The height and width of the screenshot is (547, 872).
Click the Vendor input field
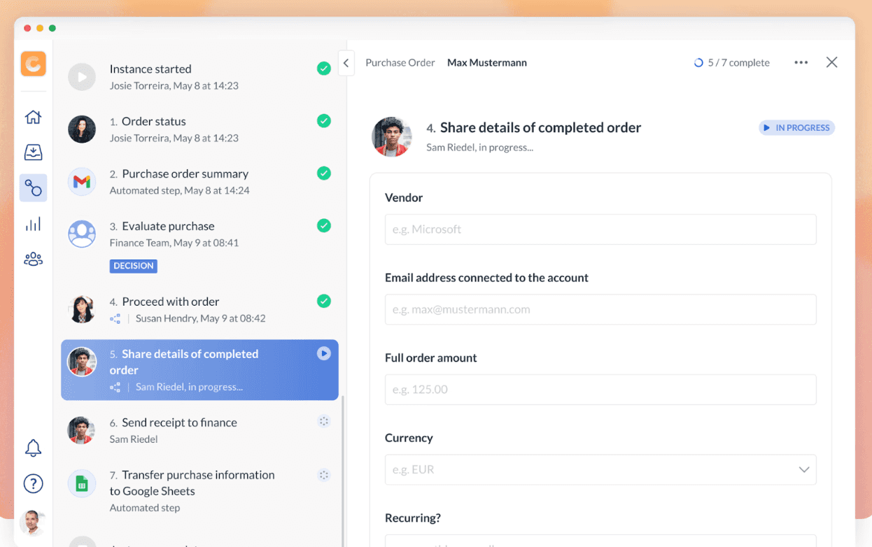pos(600,229)
